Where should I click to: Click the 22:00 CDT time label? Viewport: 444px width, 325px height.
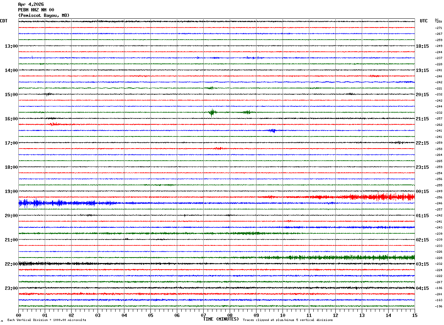coord(11,264)
